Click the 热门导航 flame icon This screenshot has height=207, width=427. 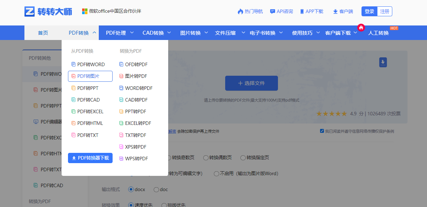239,11
